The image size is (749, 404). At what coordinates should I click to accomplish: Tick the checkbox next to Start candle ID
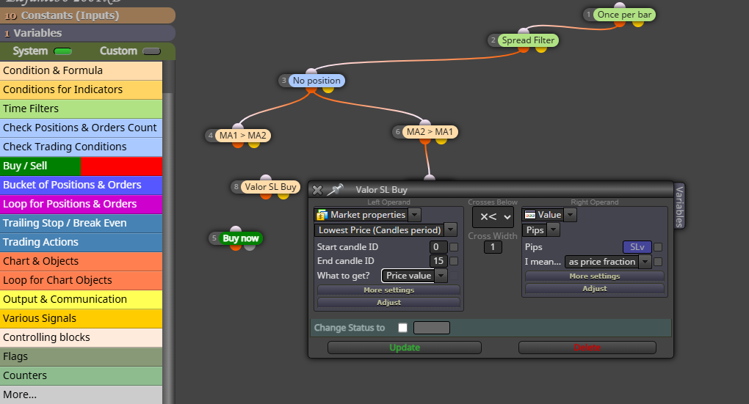click(x=454, y=247)
